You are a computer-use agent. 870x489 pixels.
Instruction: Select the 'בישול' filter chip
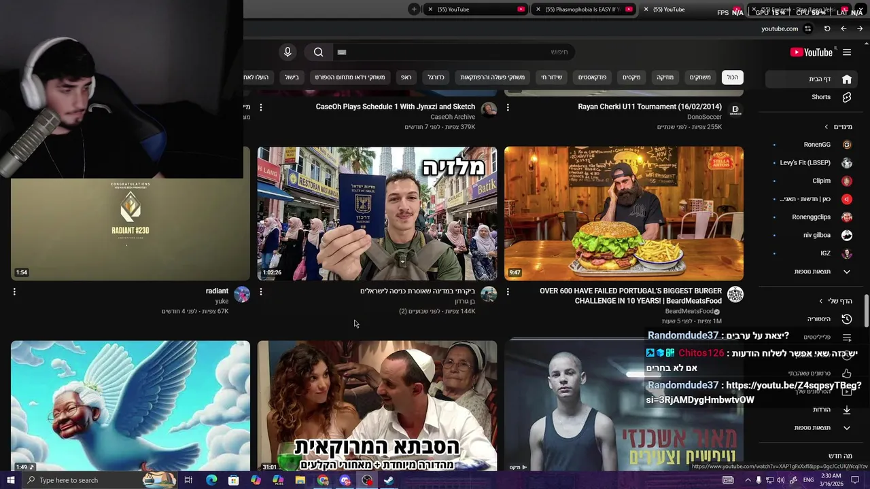[x=292, y=77]
